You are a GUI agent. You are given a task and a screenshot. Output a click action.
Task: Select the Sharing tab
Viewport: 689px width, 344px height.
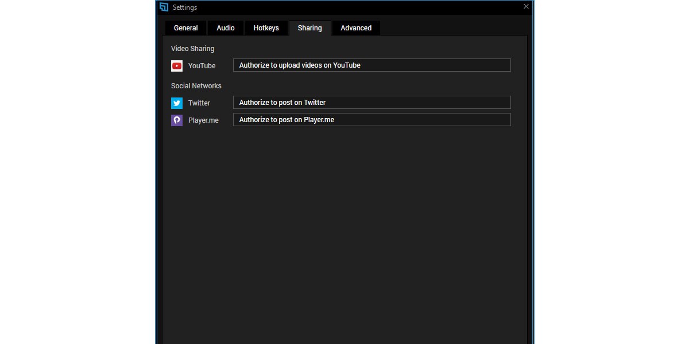(309, 28)
